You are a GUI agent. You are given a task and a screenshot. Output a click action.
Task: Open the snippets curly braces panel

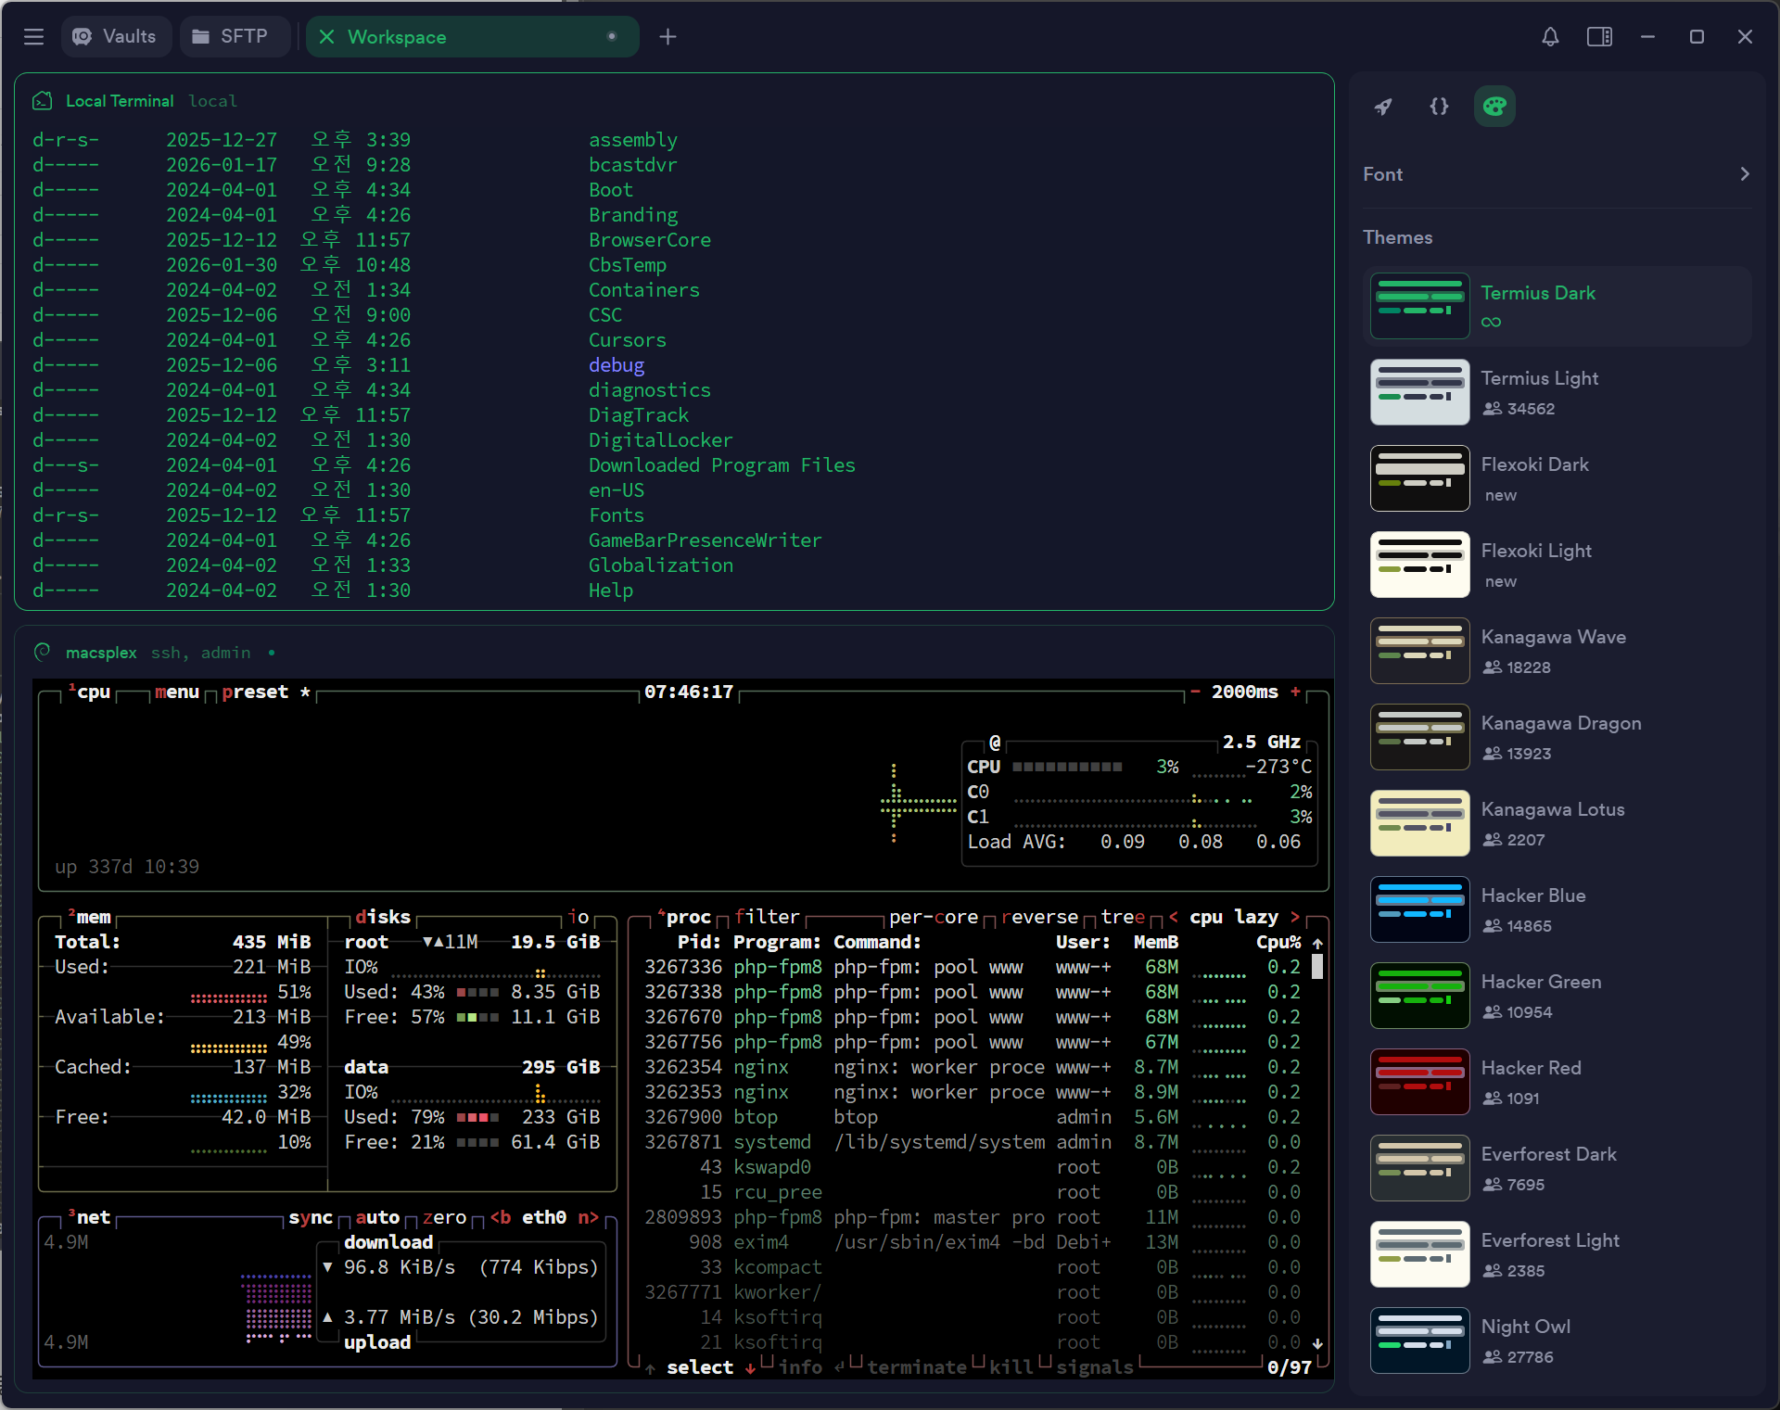1439,107
